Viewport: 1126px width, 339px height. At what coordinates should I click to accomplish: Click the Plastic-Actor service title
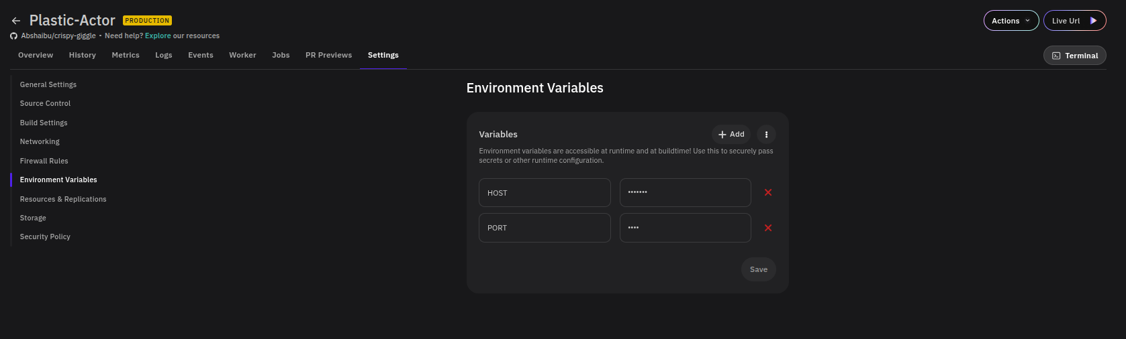tap(73, 21)
